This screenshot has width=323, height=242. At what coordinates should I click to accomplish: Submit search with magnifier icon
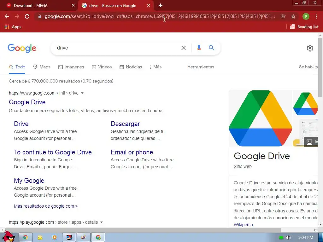click(211, 48)
